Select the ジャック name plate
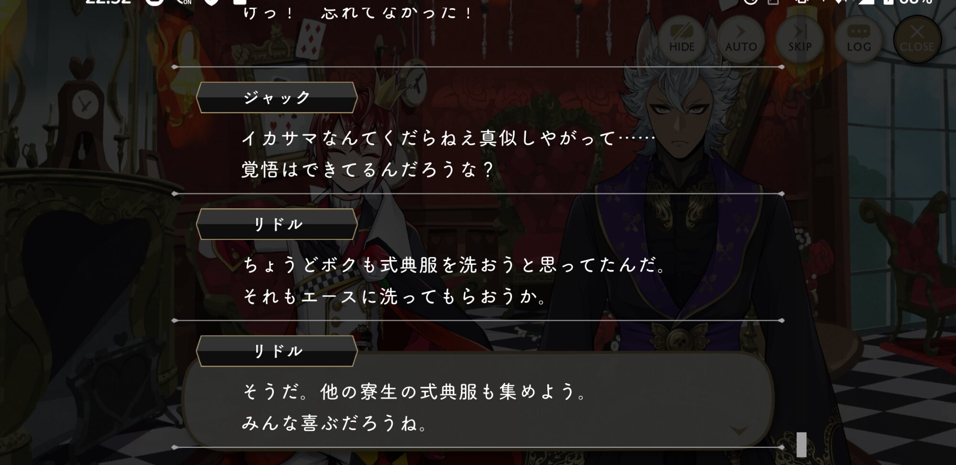The image size is (956, 465). [277, 97]
